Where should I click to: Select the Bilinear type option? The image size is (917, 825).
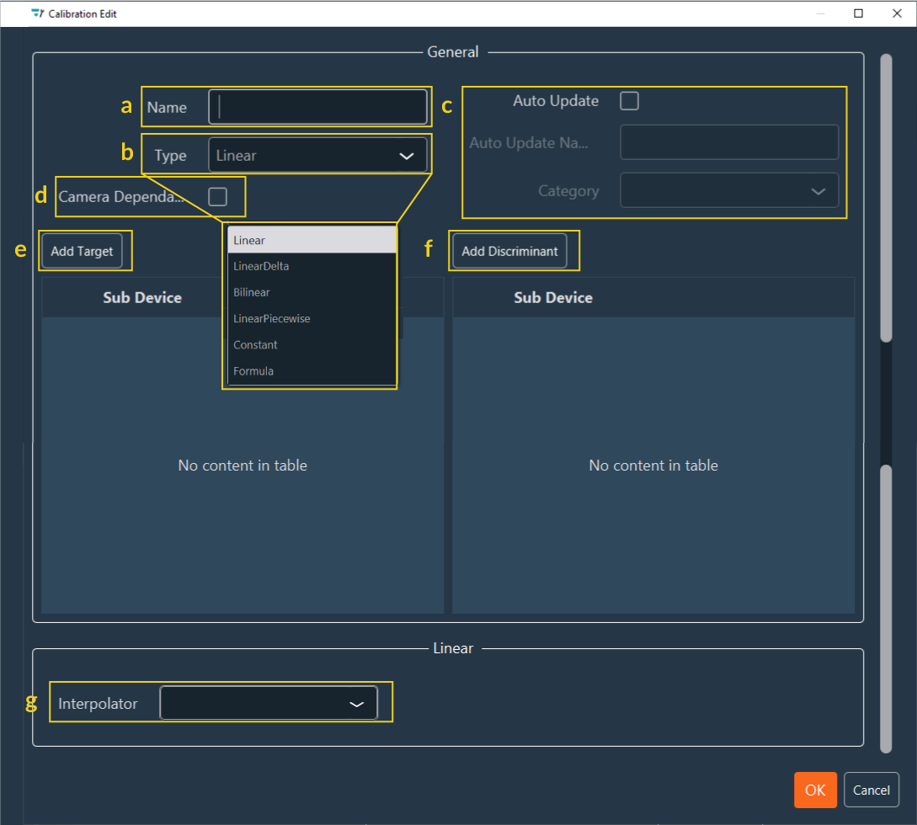311,293
